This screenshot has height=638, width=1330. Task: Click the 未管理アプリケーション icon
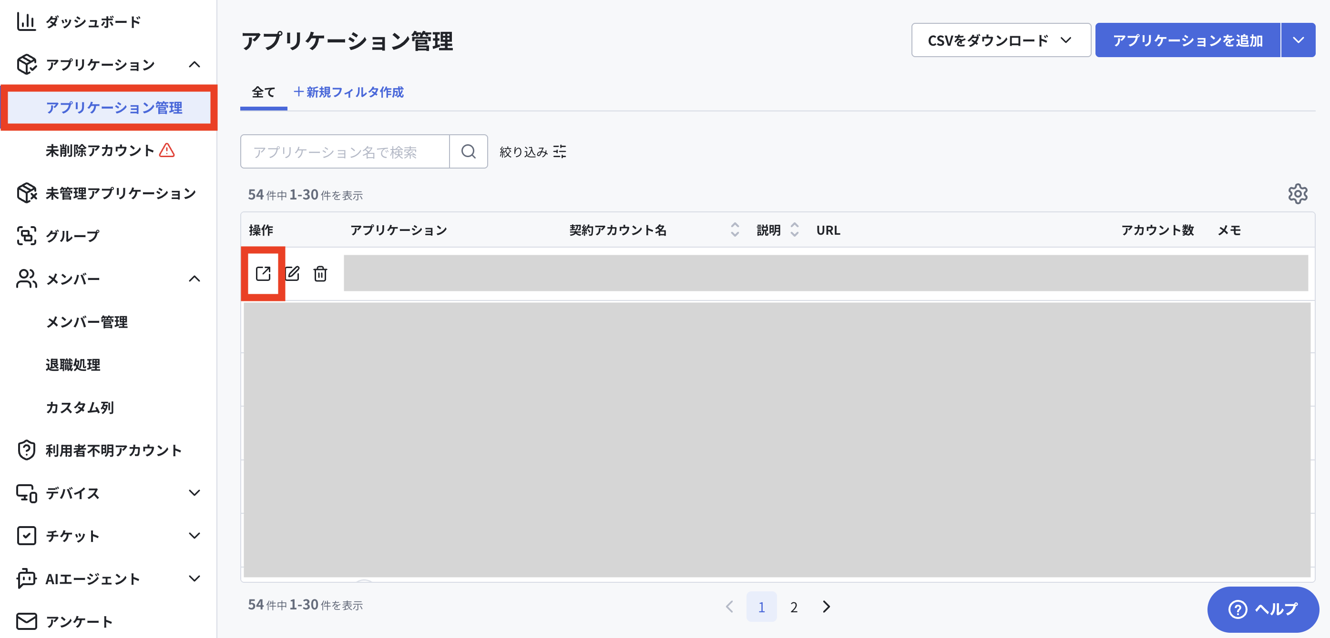(26, 193)
